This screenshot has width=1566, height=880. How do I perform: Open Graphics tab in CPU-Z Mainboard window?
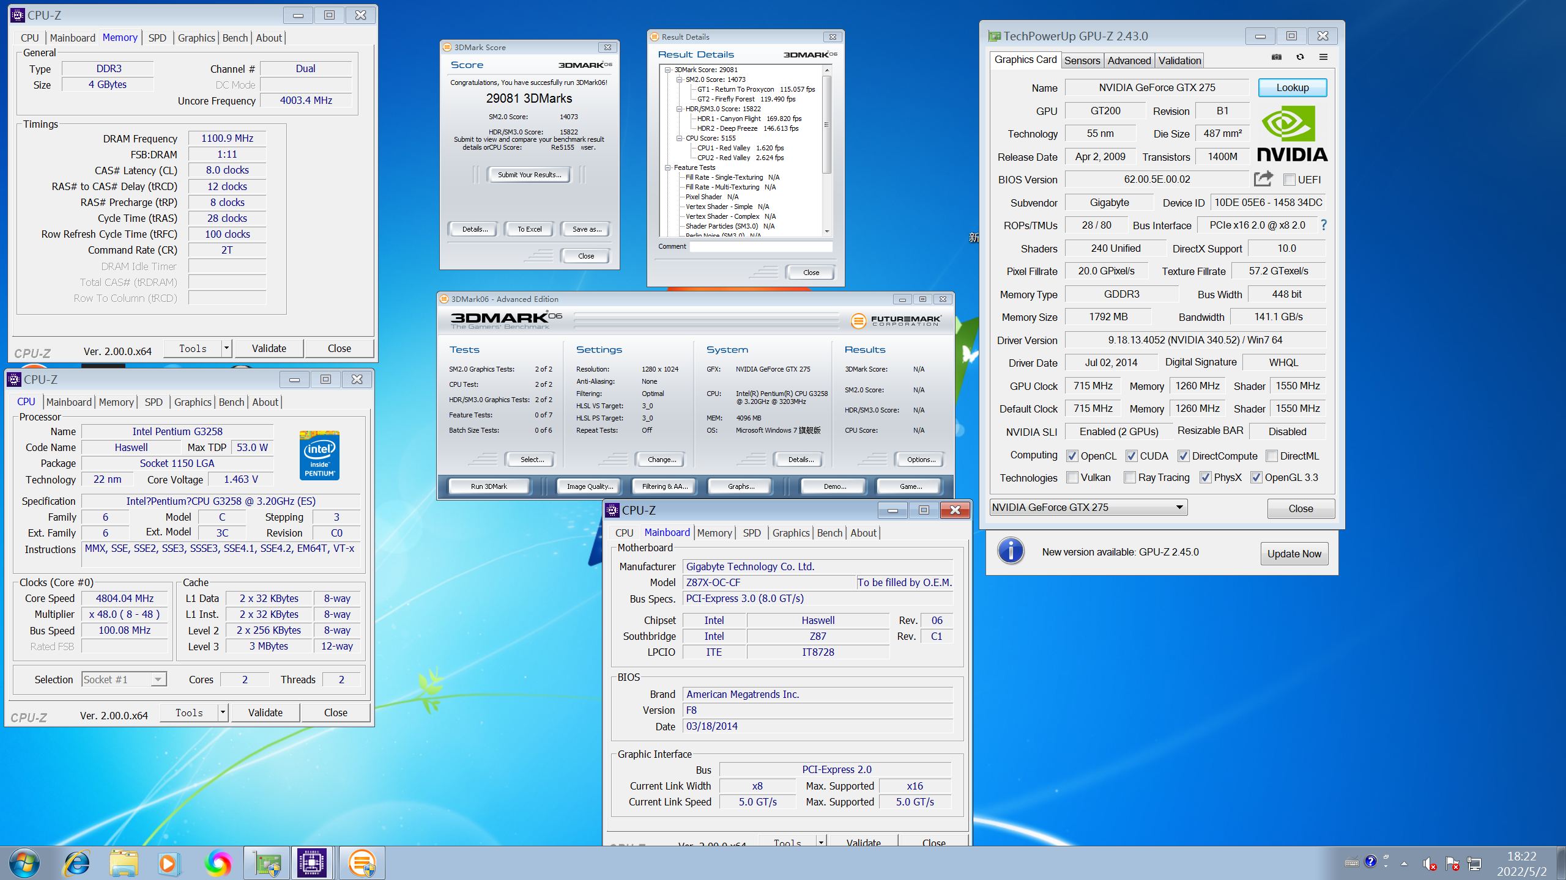(791, 533)
